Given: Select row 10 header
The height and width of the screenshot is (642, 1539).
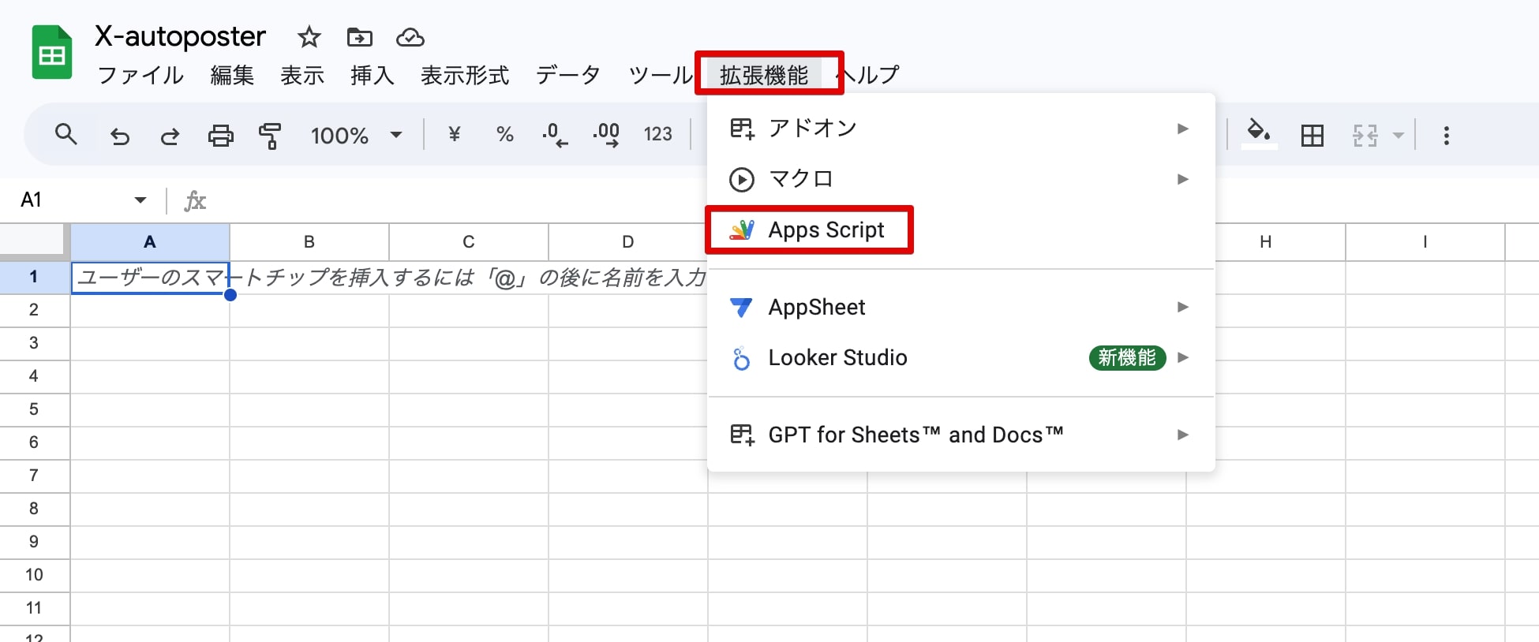Looking at the screenshot, I should pyautogui.click(x=34, y=575).
